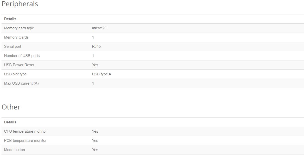Select the Memory Cards row label
The width and height of the screenshot is (304, 155).
16,37
